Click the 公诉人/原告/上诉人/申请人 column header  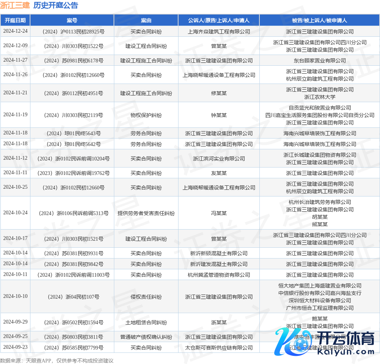click(219, 20)
